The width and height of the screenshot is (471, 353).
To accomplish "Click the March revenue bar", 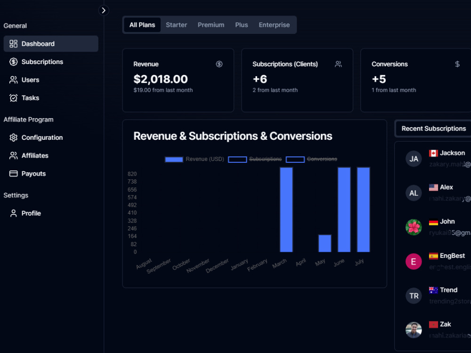I will coord(286,210).
